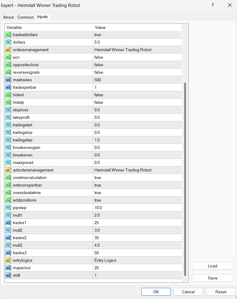237x299 pixels.
Task: Select the ecn value false
Action: 137,57
